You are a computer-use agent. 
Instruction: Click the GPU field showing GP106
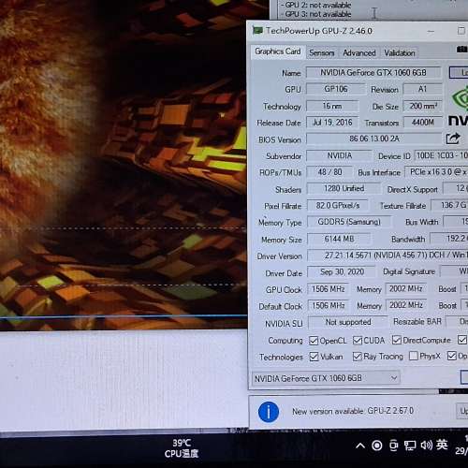point(336,89)
